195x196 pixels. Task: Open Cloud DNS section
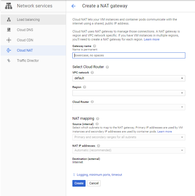tap(33, 30)
